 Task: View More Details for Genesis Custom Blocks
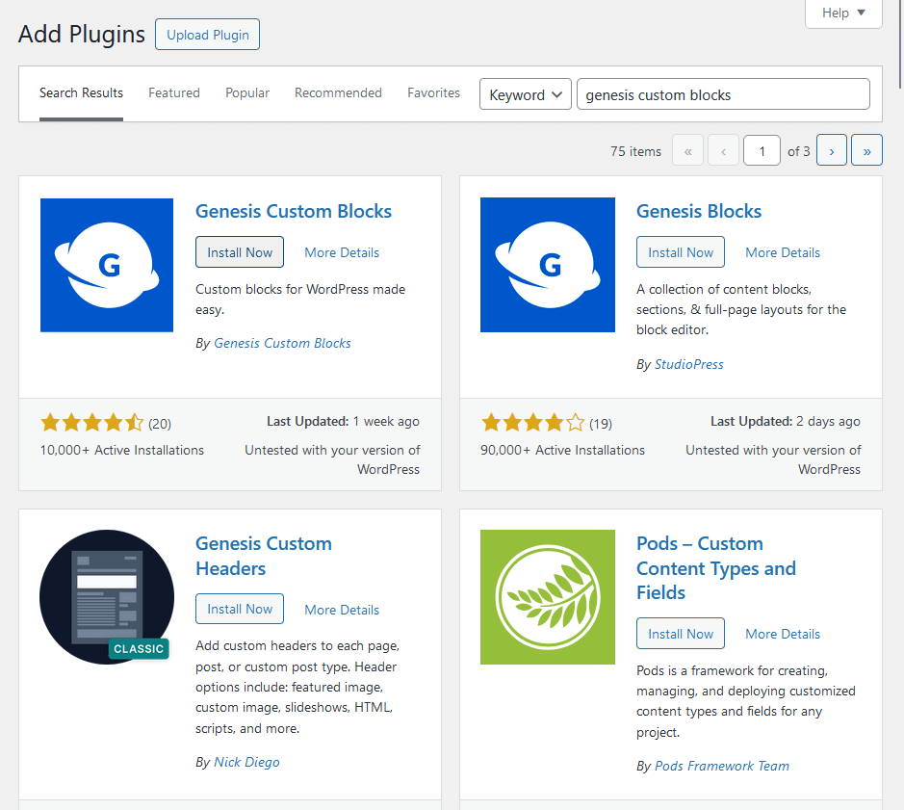point(342,252)
